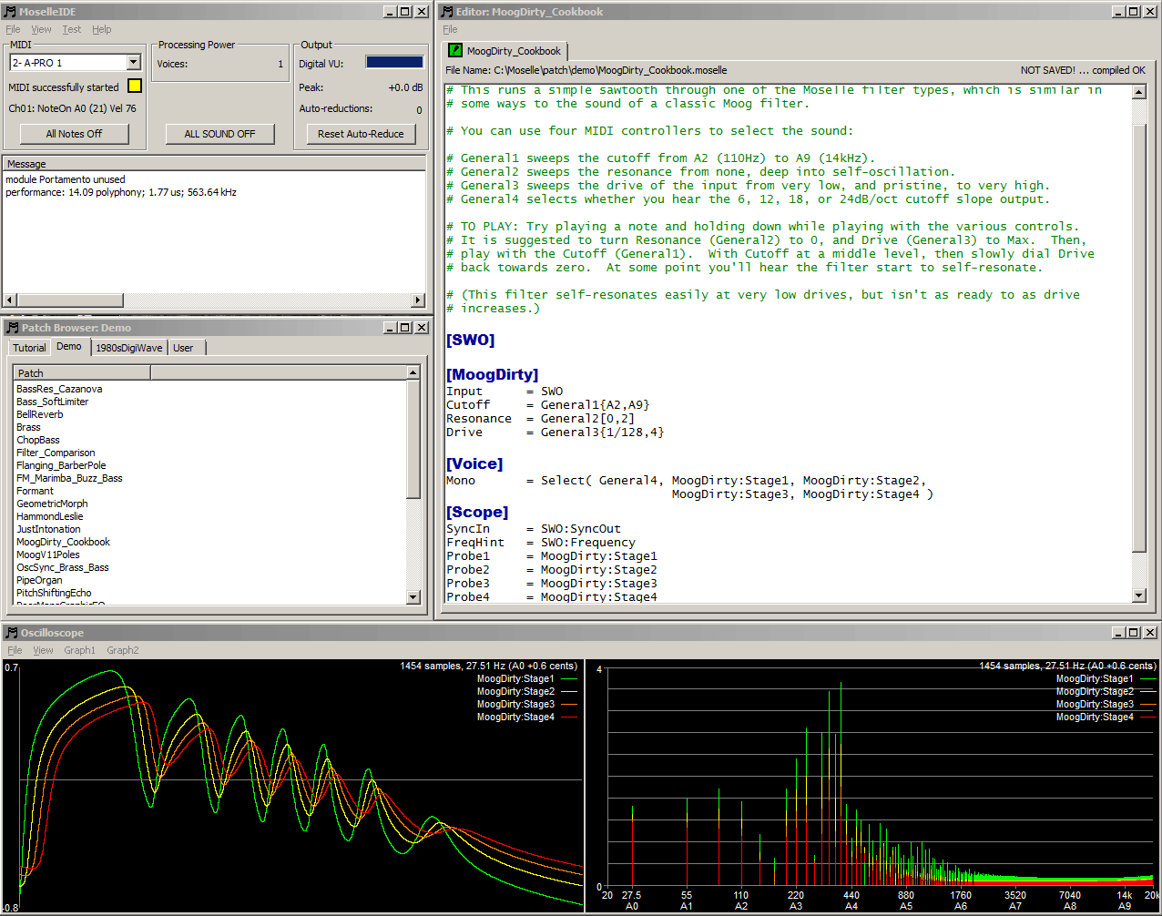Select the BassRes_Cazanova patch
This screenshot has width=1162, height=916.
59,389
